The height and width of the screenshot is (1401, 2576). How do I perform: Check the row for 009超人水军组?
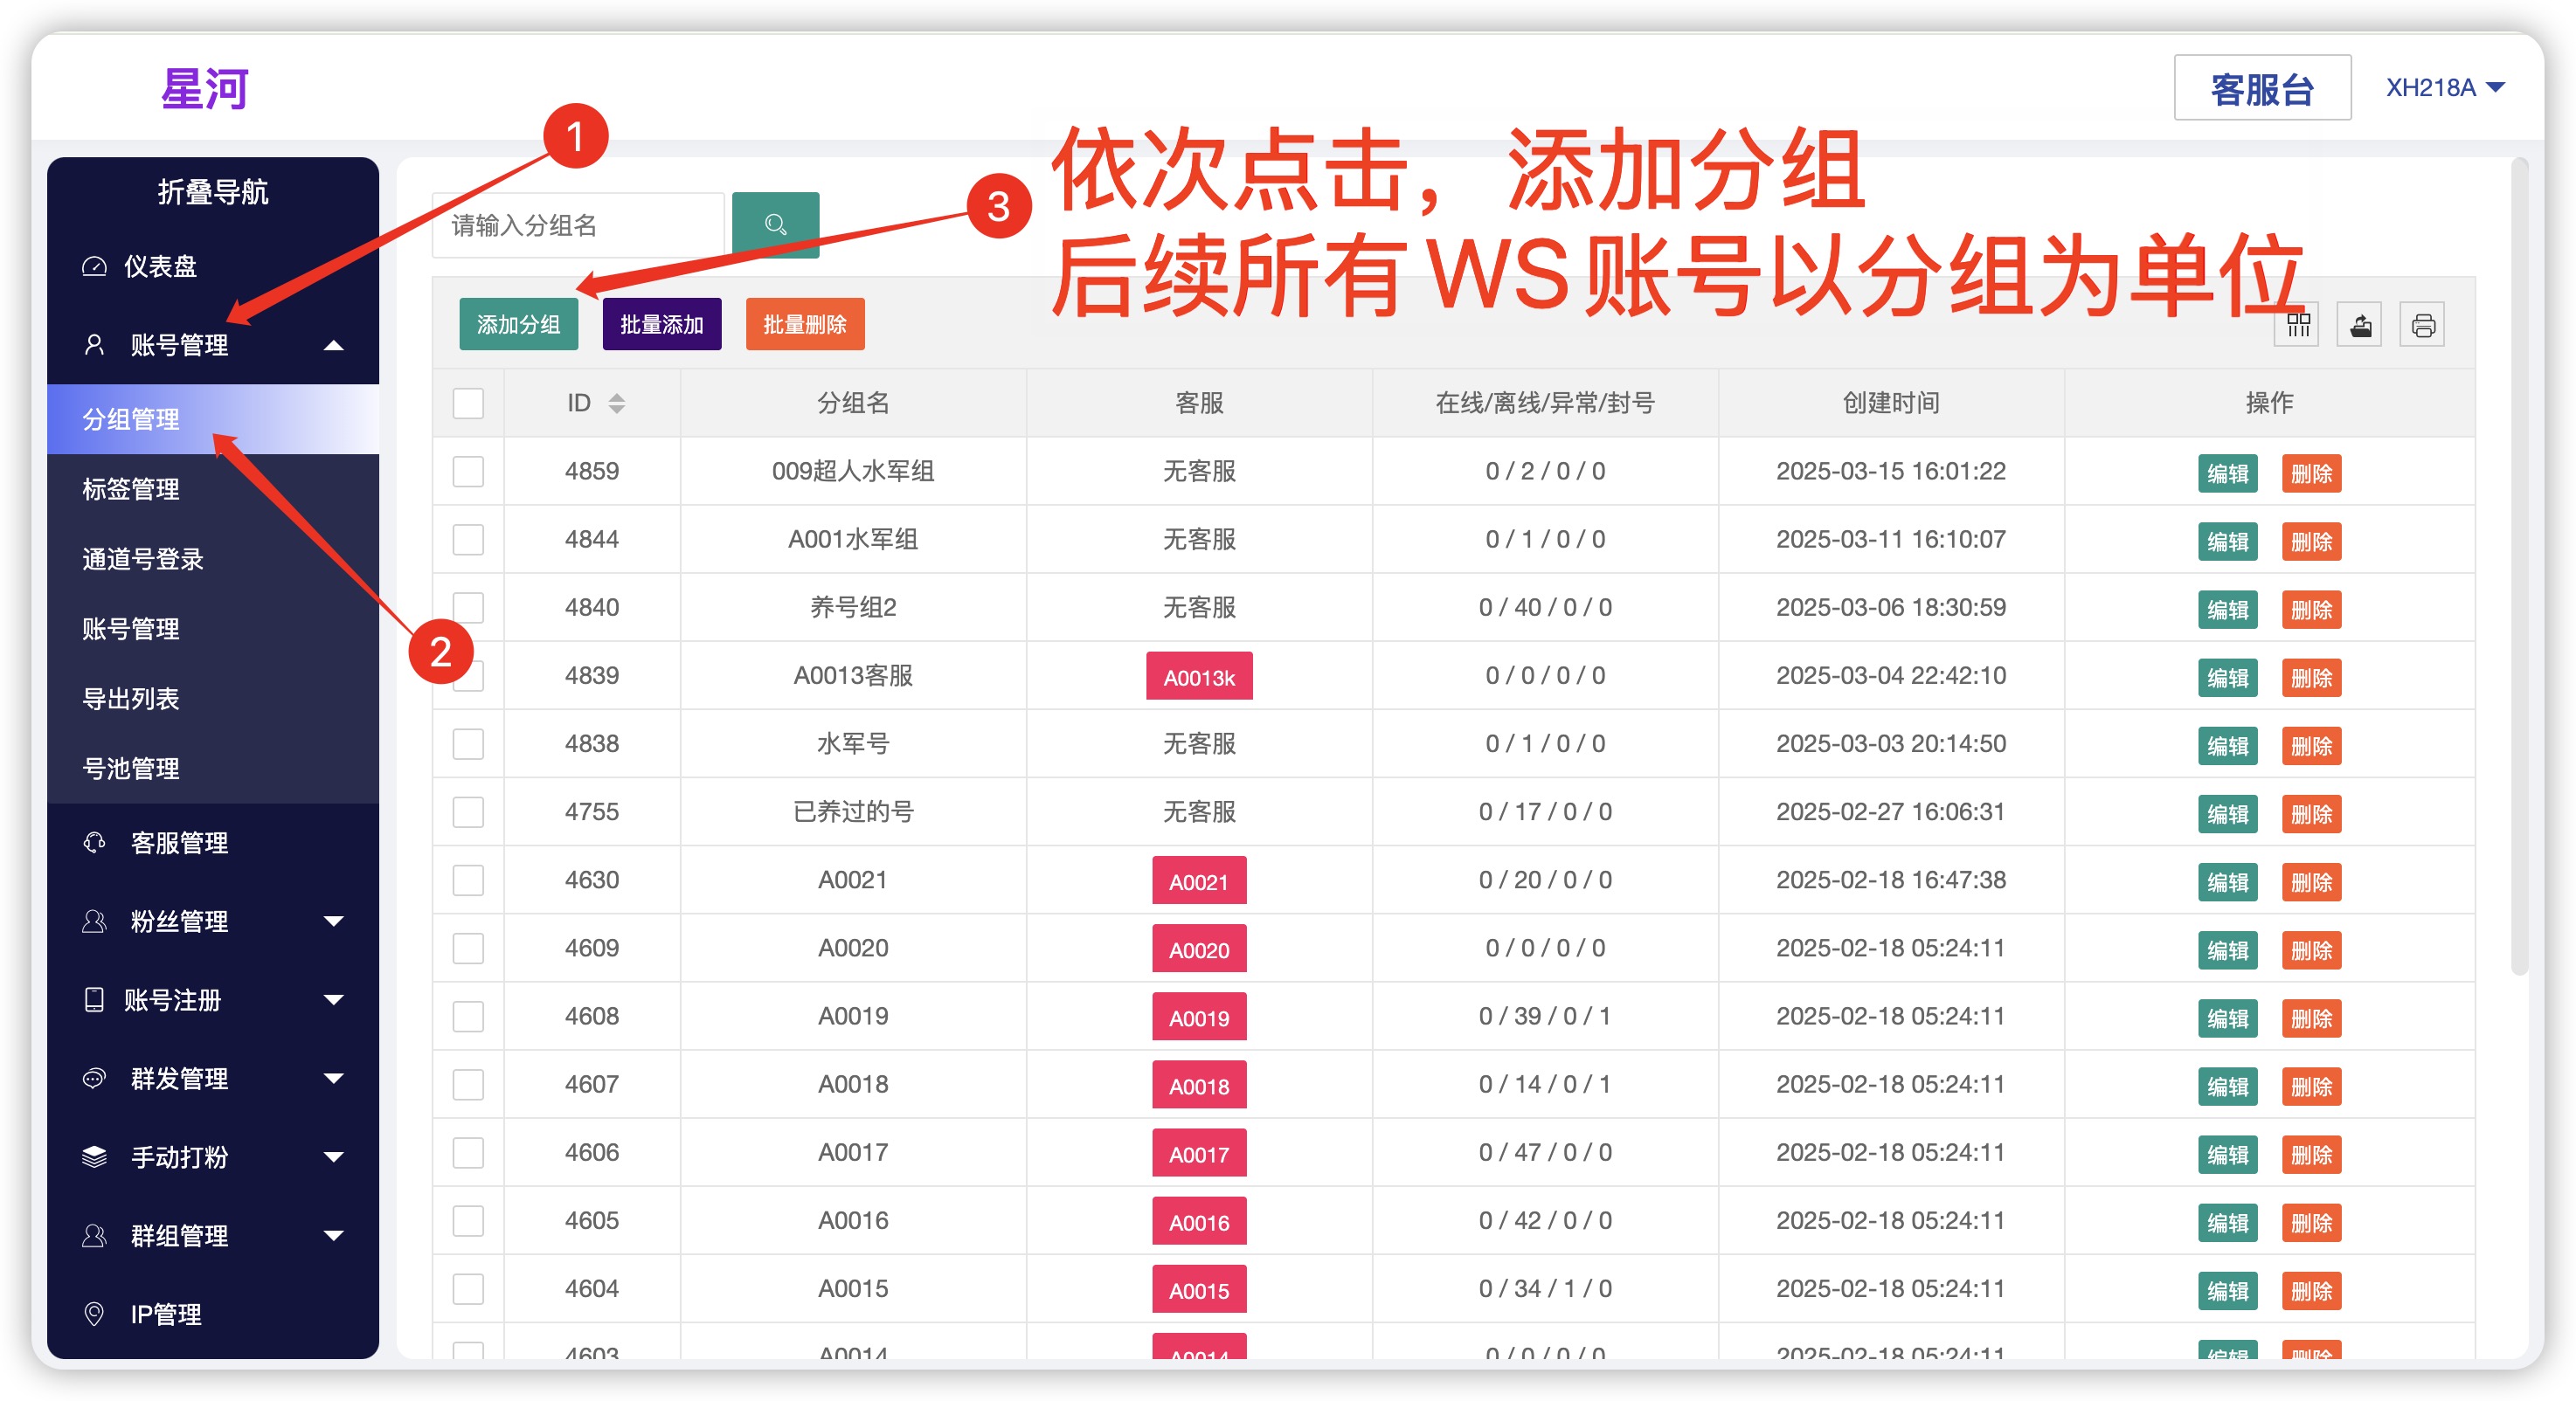(x=468, y=471)
